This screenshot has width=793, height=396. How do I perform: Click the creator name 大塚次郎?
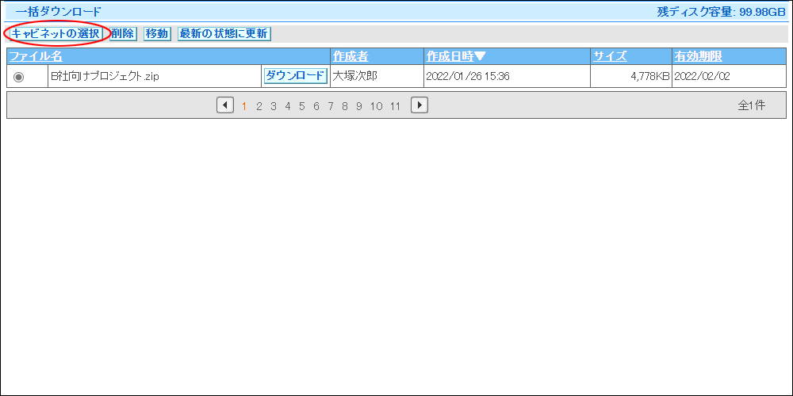pos(354,77)
